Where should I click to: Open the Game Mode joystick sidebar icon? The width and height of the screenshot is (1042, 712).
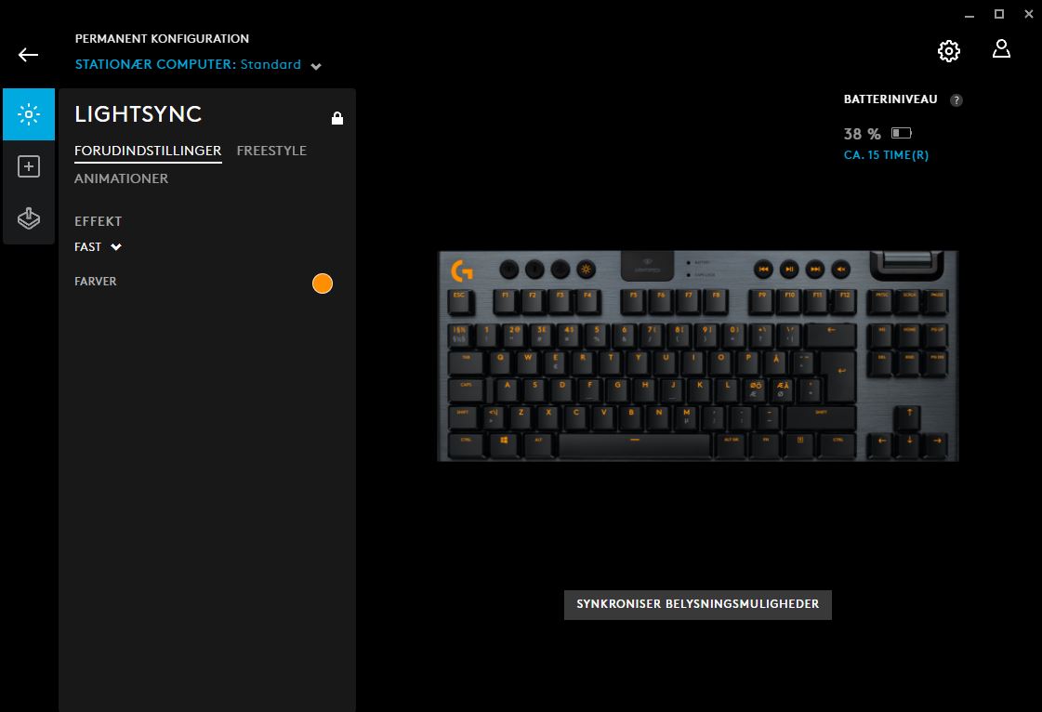click(x=29, y=218)
